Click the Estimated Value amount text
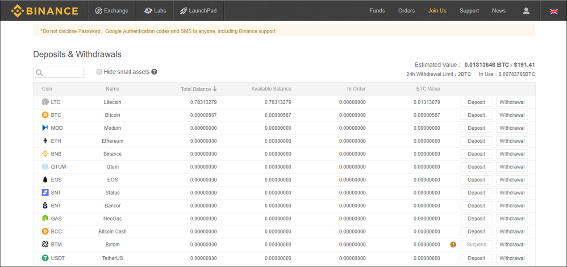567x267 pixels. [x=500, y=65]
